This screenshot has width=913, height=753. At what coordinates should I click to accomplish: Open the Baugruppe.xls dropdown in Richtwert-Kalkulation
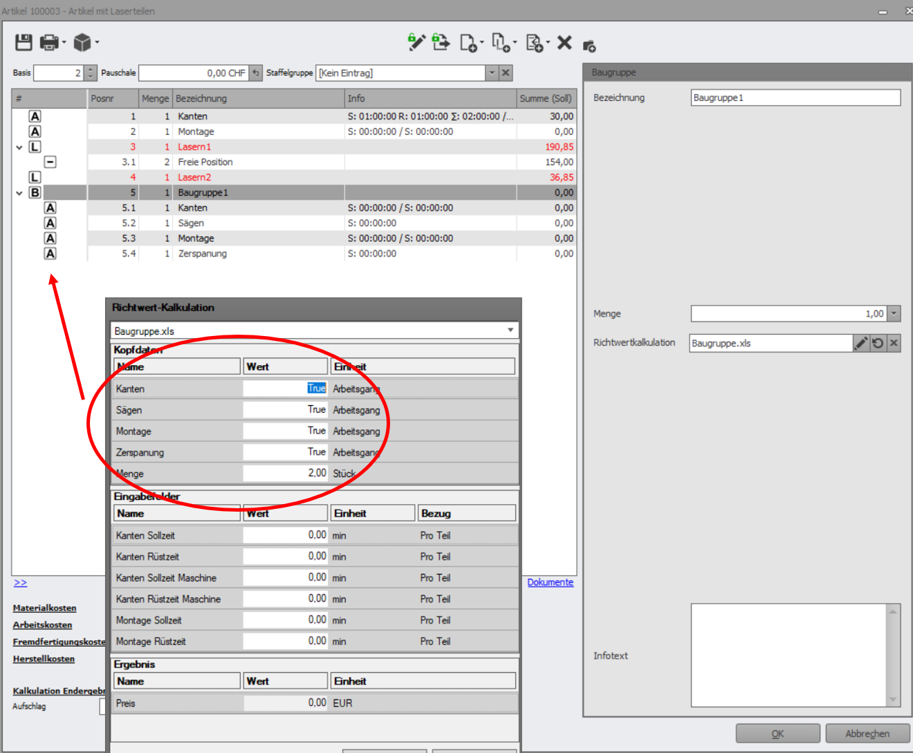[510, 331]
